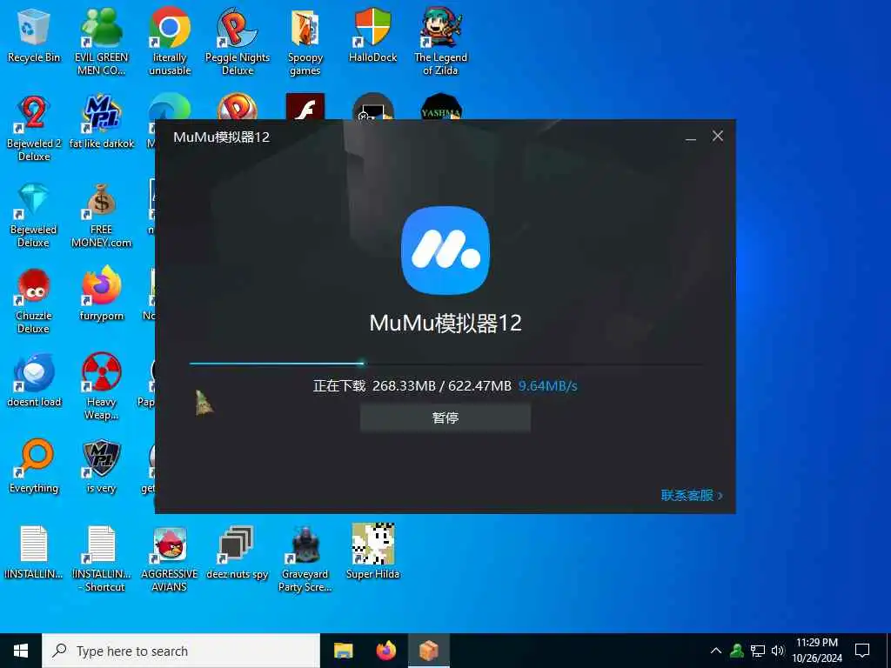Screen dimensions: 891x668
Task: Open the notification center icon
Action: pyautogui.click(x=862, y=651)
